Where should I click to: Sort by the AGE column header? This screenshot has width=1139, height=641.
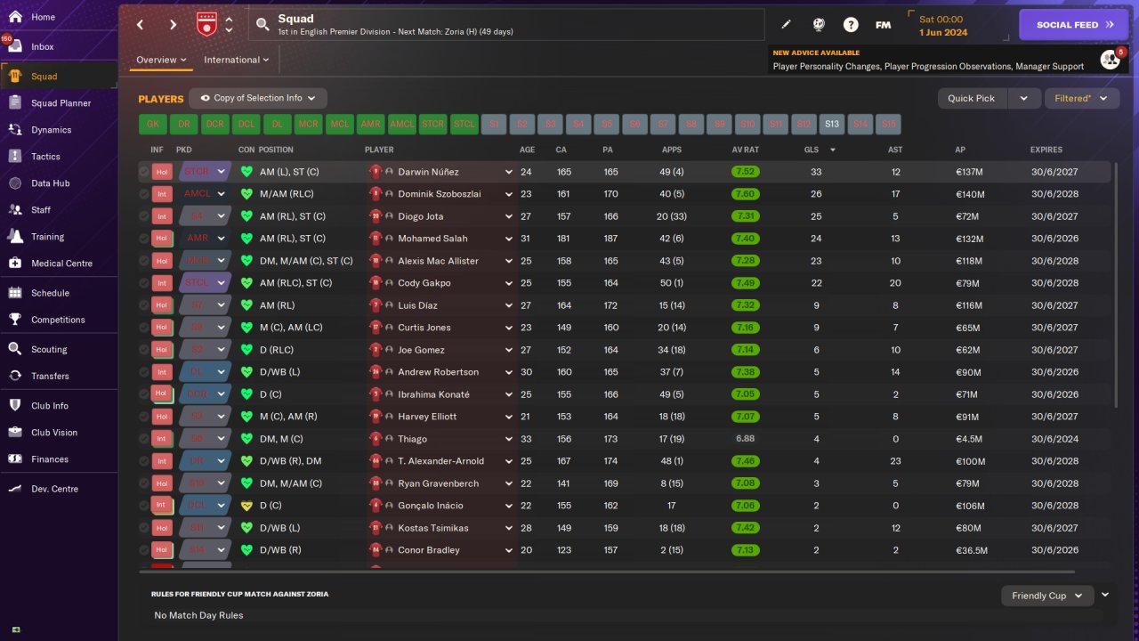[x=528, y=150]
